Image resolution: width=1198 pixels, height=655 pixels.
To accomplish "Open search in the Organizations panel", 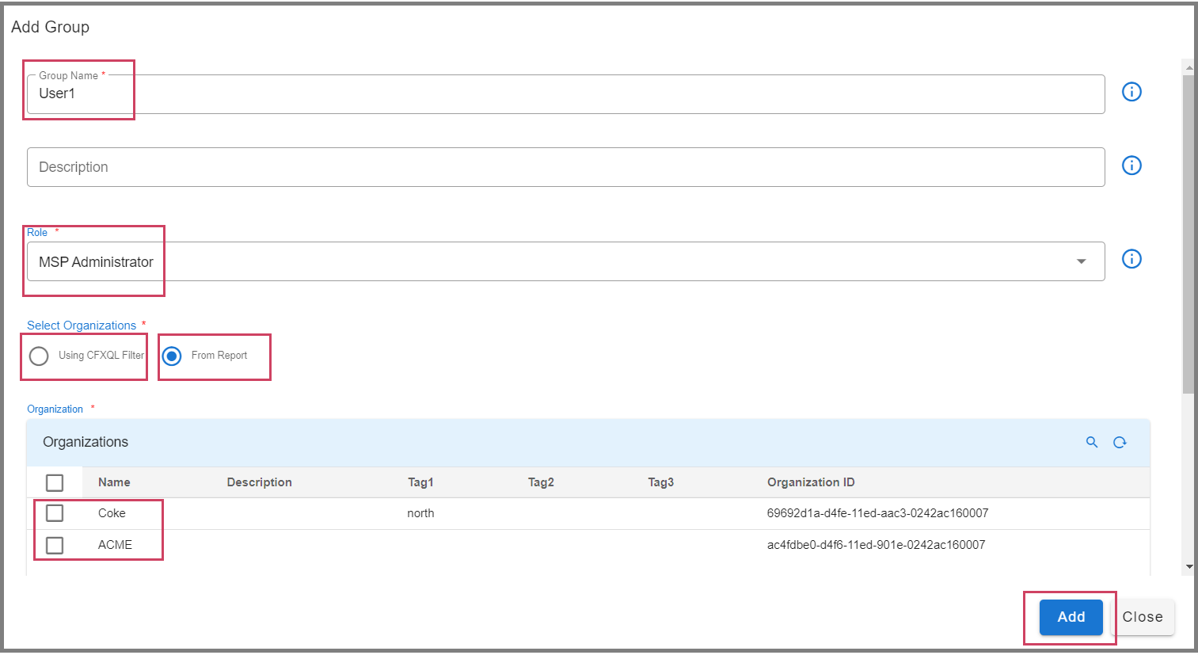I will tap(1092, 442).
